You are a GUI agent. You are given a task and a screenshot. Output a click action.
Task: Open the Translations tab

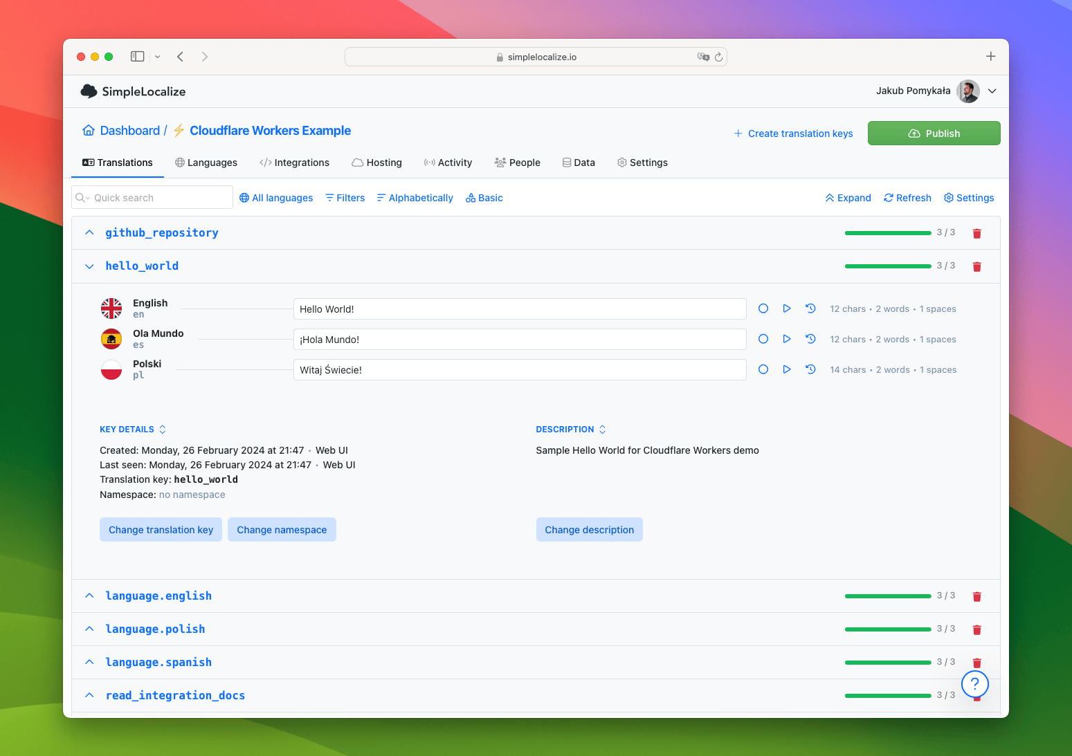(x=117, y=163)
